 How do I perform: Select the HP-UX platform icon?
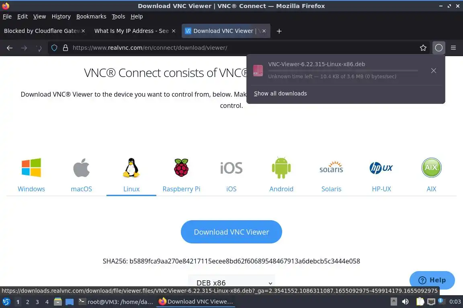pos(381,168)
